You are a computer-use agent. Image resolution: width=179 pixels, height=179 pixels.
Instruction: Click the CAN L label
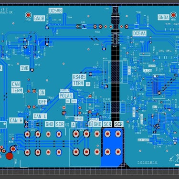(40, 116)
